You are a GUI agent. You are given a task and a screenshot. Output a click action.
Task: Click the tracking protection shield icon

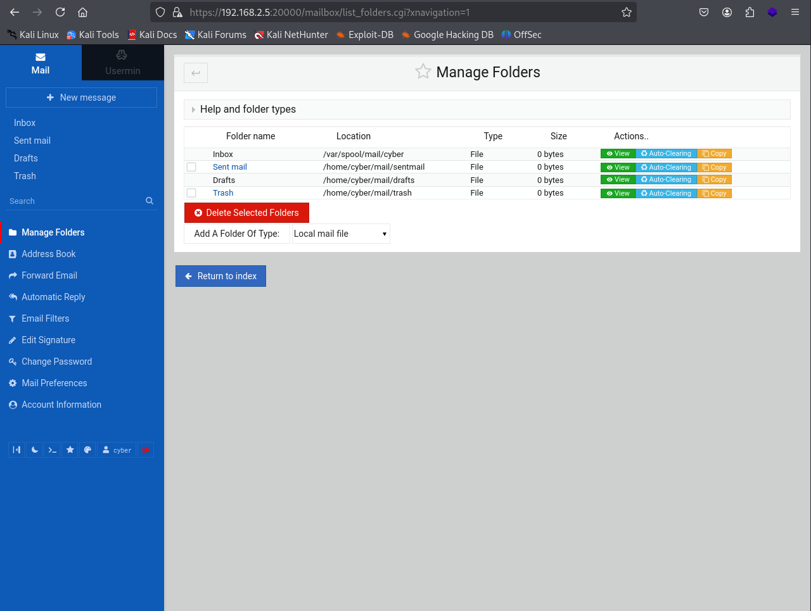tap(160, 12)
